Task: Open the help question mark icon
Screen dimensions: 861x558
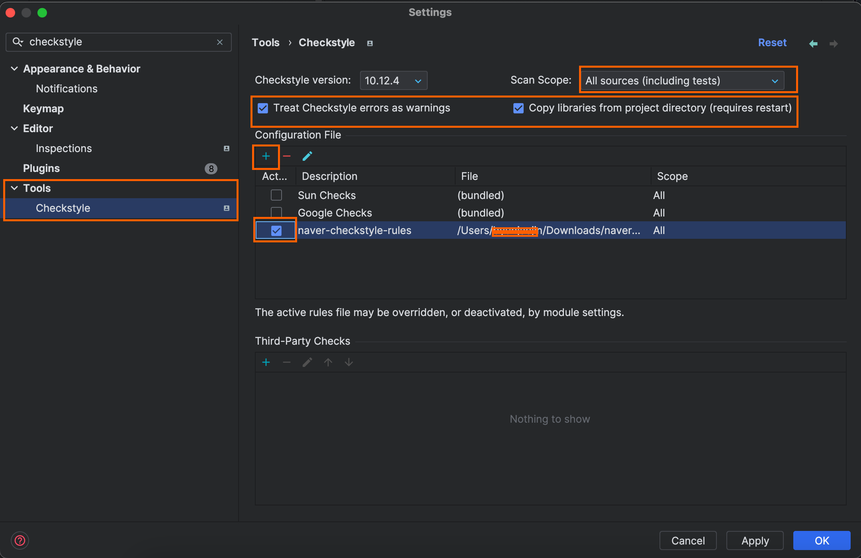Action: (x=20, y=540)
